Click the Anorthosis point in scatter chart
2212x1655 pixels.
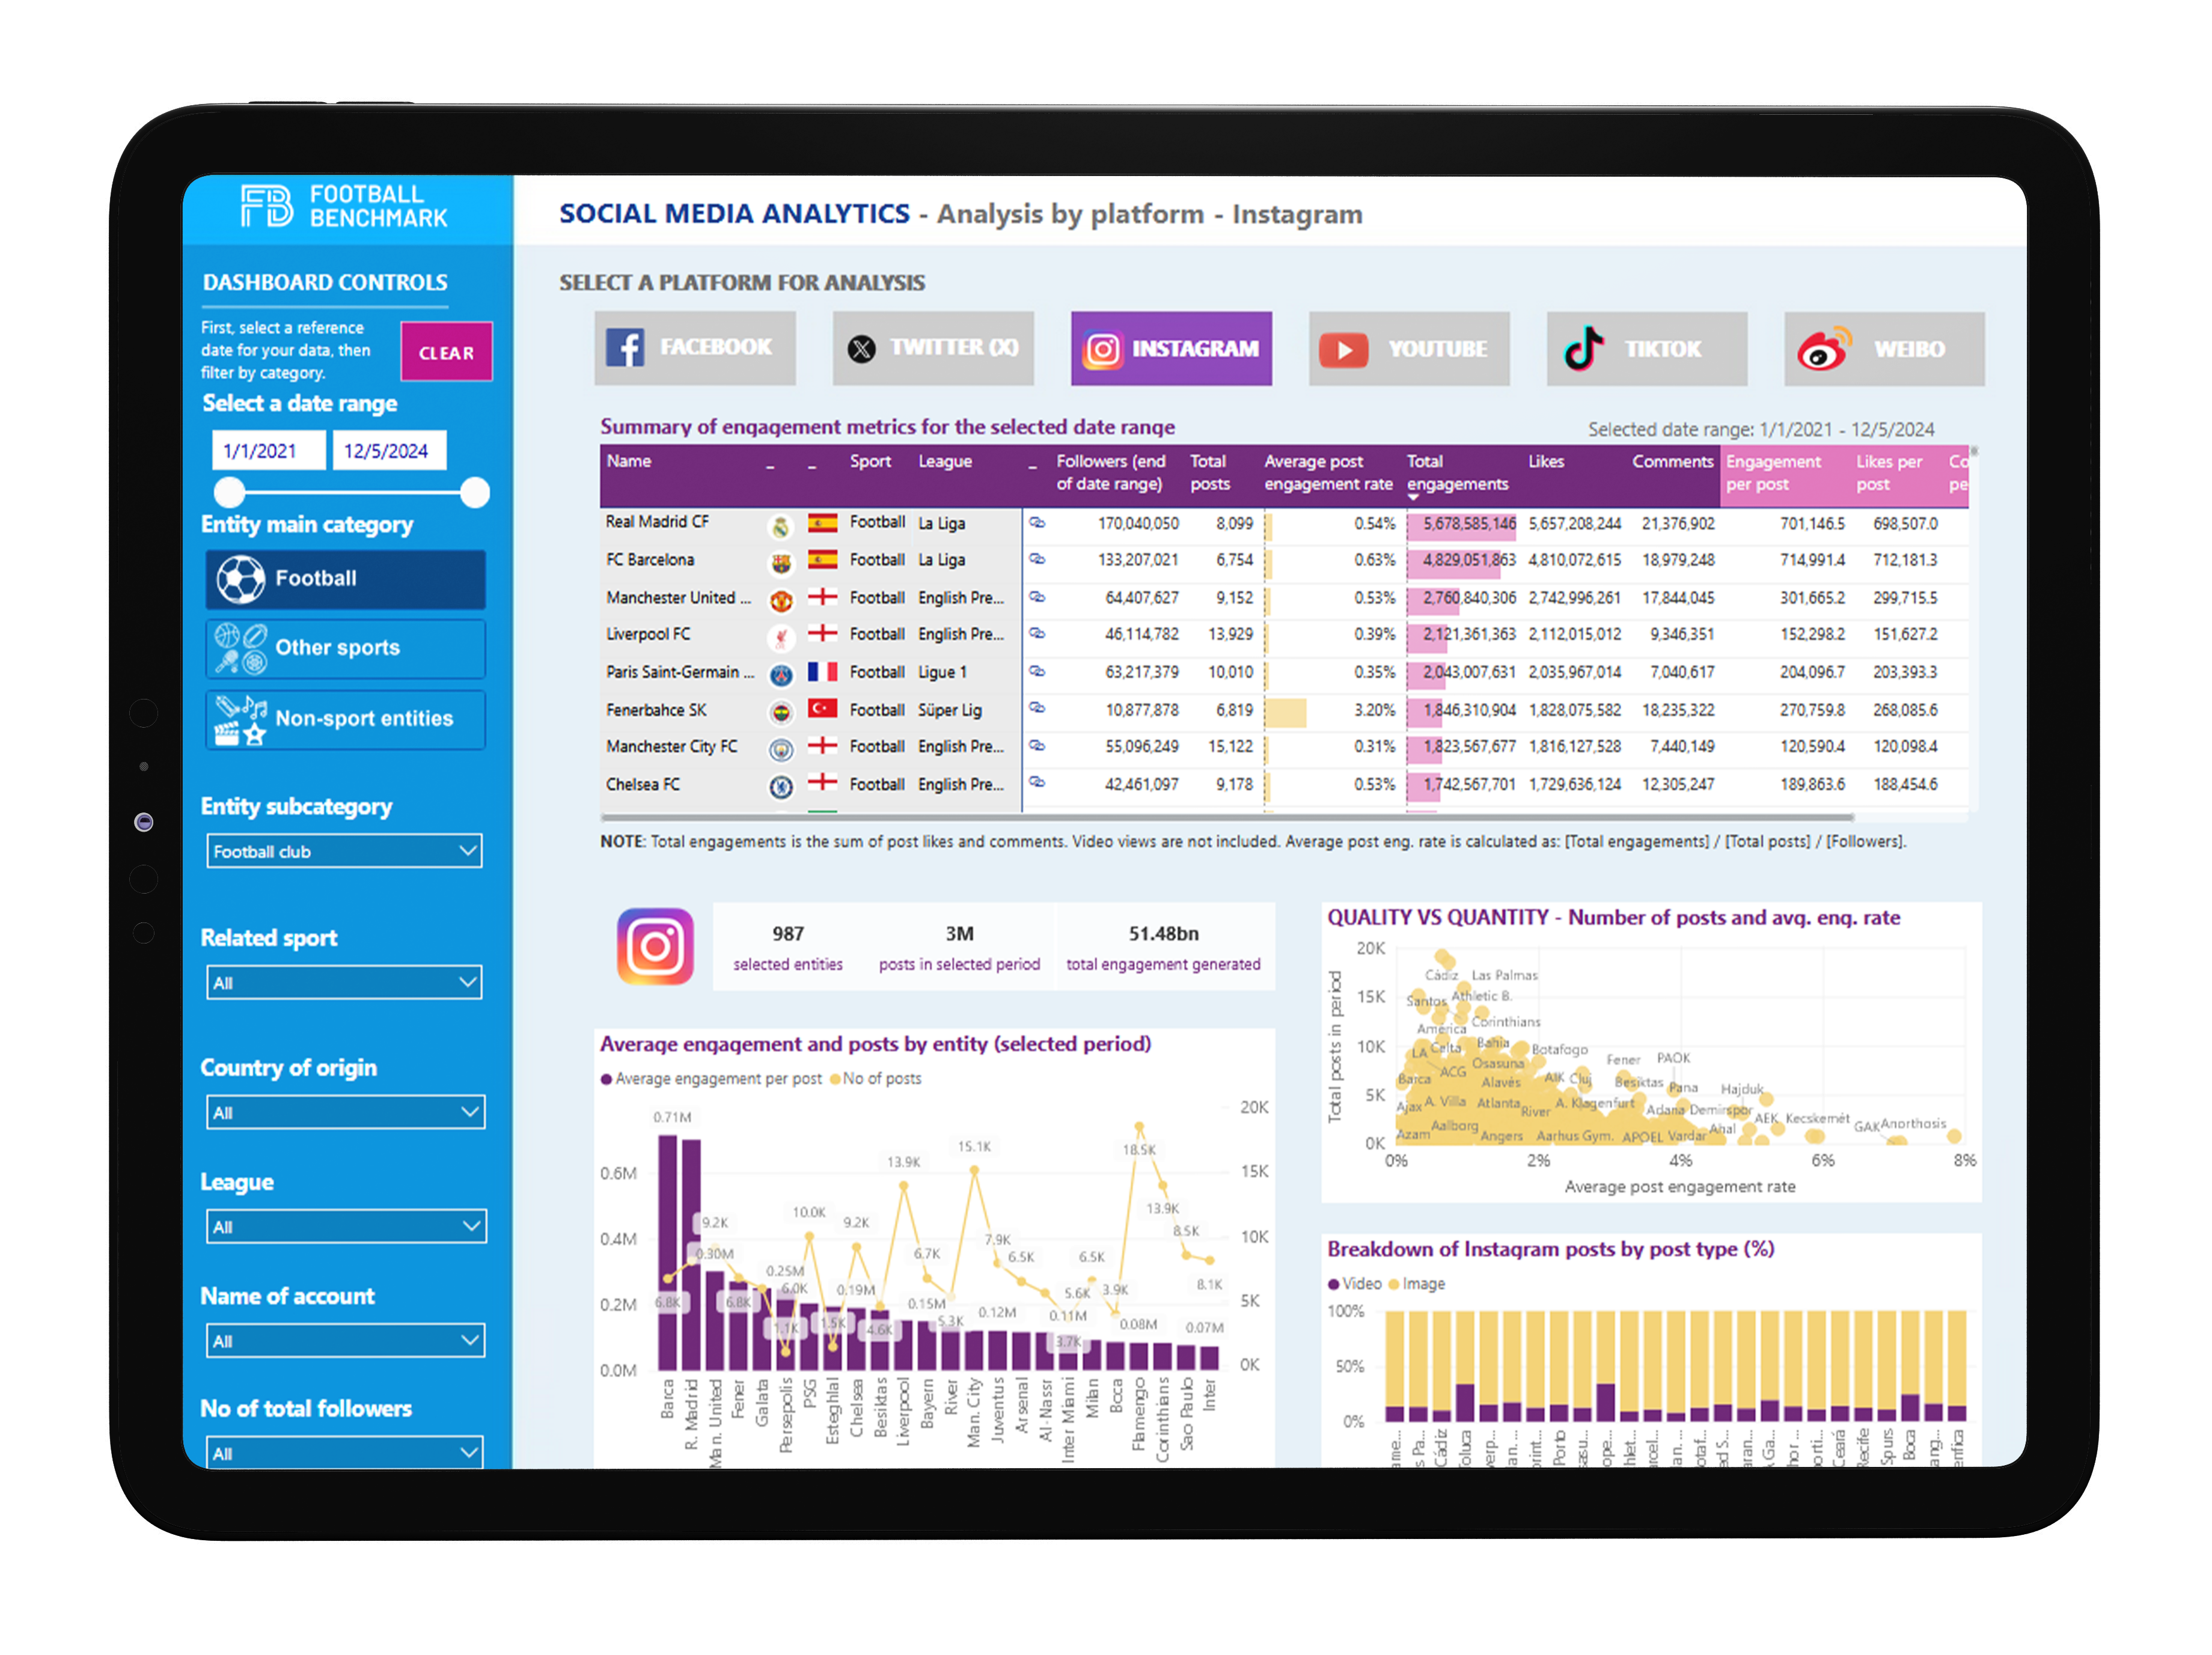[1954, 1136]
